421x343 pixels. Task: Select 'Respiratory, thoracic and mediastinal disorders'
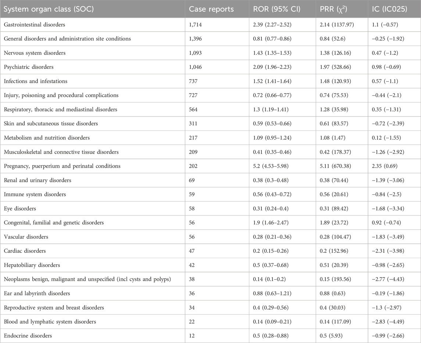pyautogui.click(x=60, y=110)
